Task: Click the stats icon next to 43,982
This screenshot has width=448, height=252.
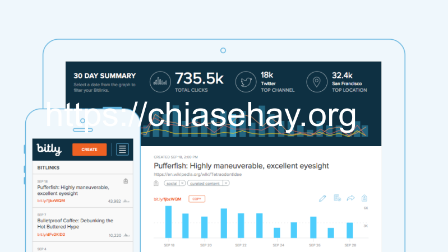Action: 126,201
